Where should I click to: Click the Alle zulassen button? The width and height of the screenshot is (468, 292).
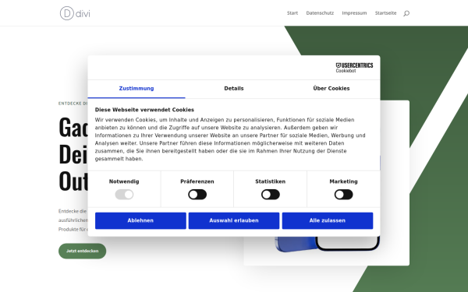point(328,221)
